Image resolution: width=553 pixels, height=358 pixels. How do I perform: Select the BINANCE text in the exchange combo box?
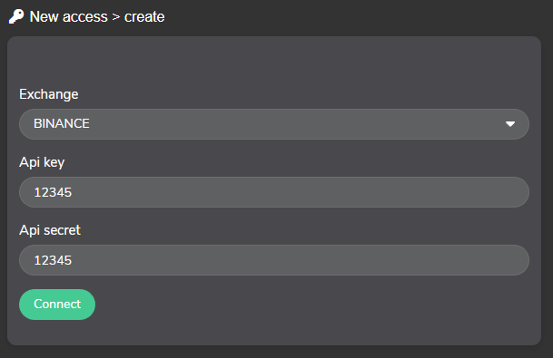pos(62,123)
